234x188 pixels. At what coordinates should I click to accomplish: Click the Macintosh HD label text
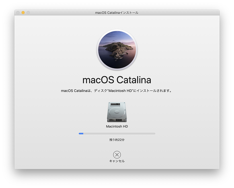point(117,127)
